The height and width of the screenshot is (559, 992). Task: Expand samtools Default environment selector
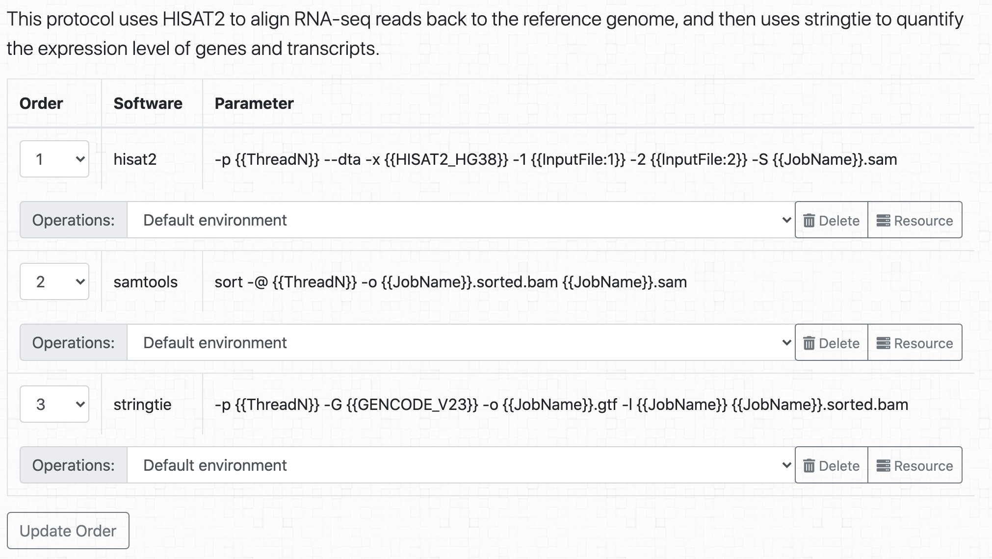[461, 343]
